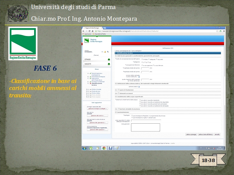Reload the page with the refresh icon
The width and height of the screenshot is (234, 175).
[x=89, y=31]
